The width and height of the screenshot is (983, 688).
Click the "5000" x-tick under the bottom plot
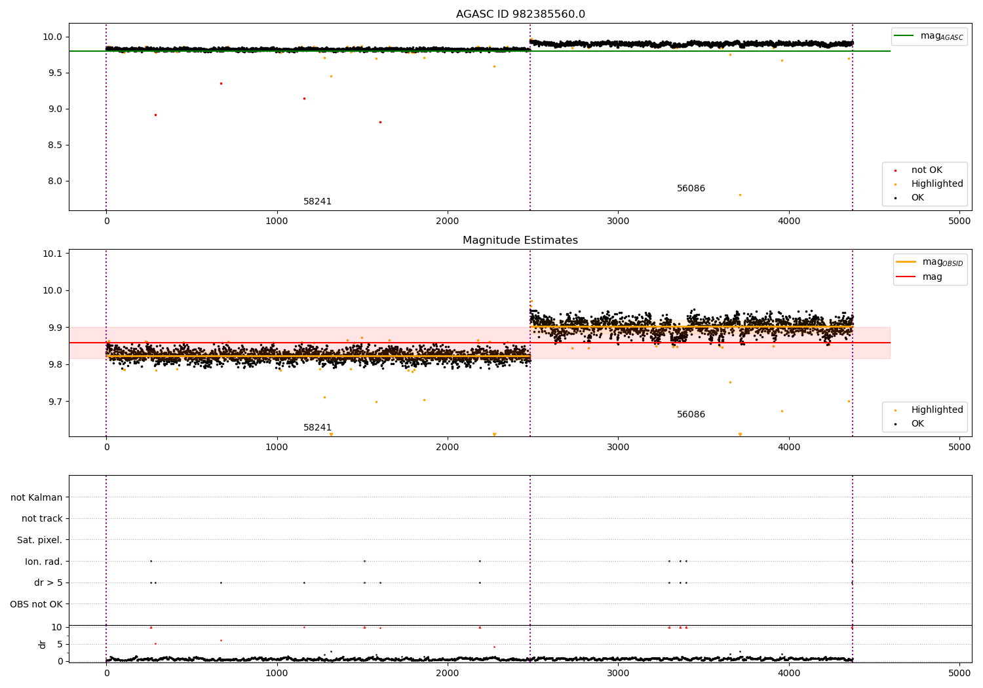coord(959,673)
